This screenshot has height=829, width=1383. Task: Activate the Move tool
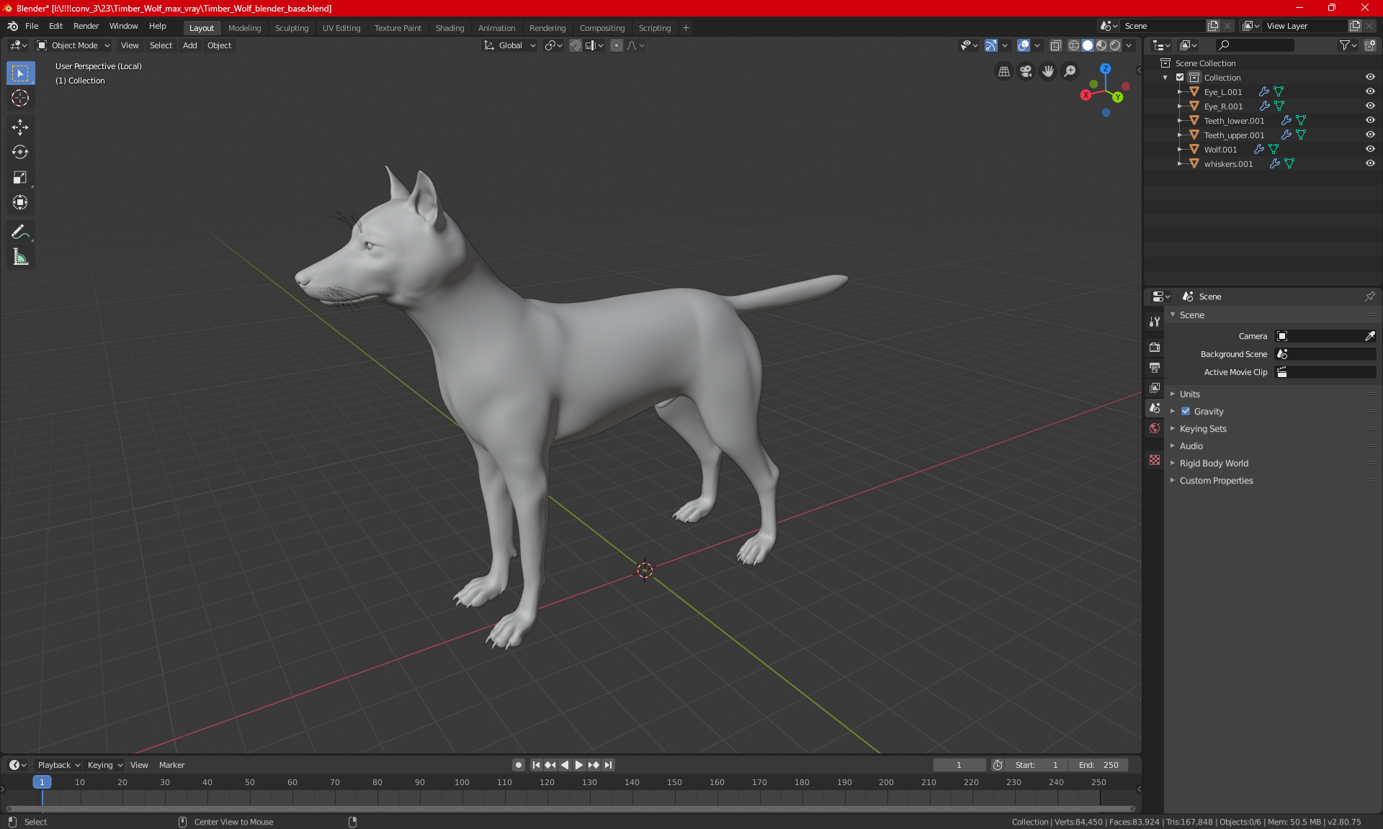20,127
